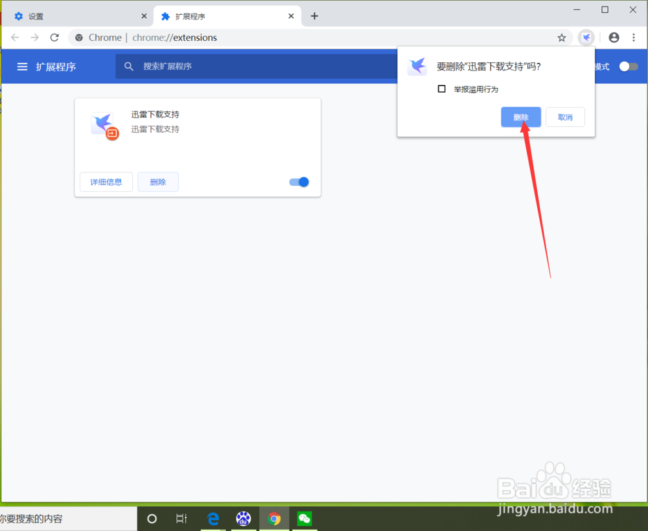Toggle developer mode switch in the header

(x=628, y=67)
